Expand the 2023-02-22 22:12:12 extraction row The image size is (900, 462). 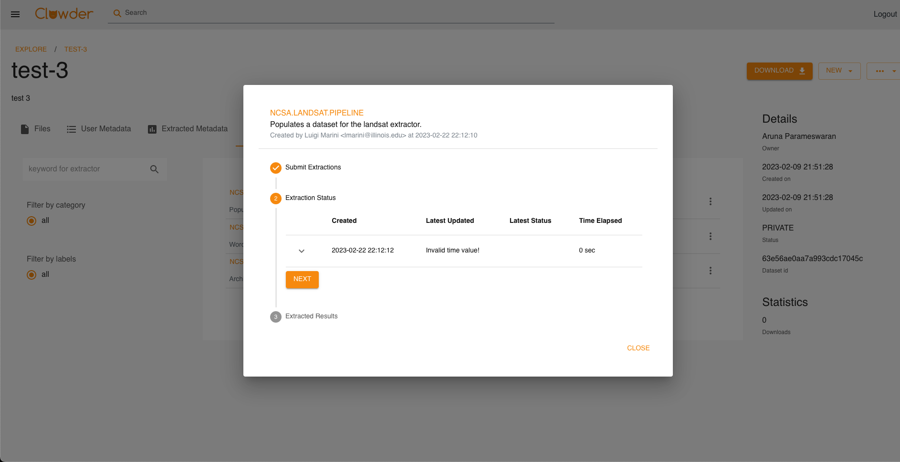coord(302,251)
